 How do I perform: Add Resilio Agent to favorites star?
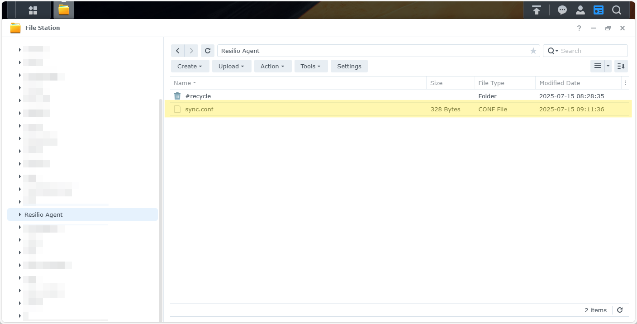(x=533, y=51)
